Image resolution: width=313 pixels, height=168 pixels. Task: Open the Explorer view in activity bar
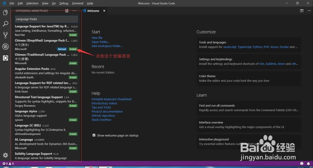(5, 12)
